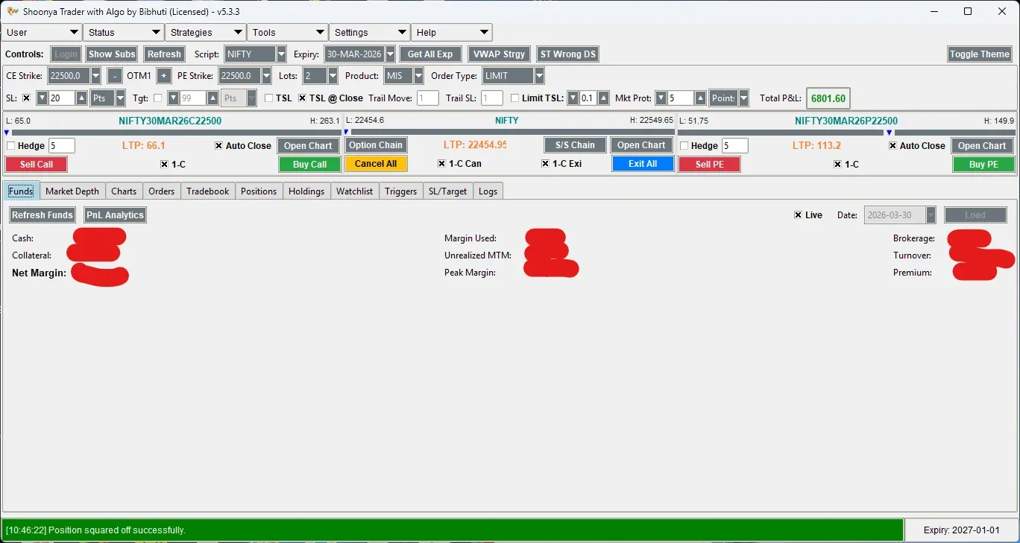The width and height of the screenshot is (1020, 543).
Task: Click the blue Exit All button
Action: [x=643, y=164]
